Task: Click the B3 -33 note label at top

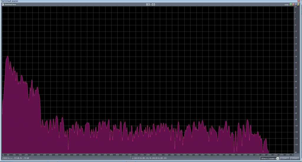Action: coord(150,4)
